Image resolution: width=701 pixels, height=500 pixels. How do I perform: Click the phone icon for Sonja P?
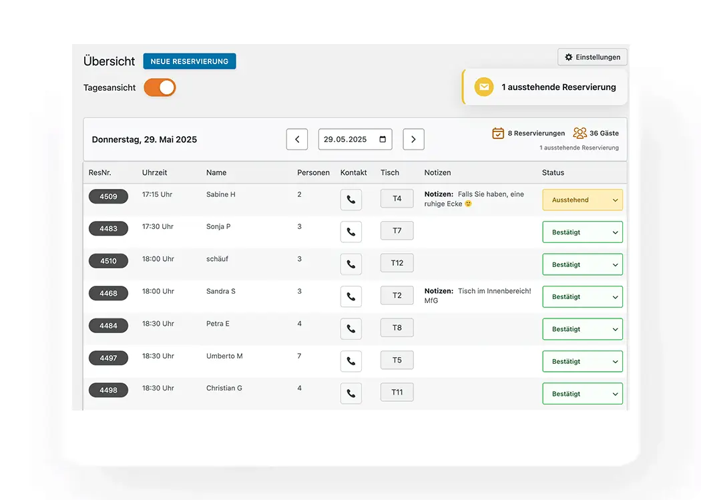350,232
